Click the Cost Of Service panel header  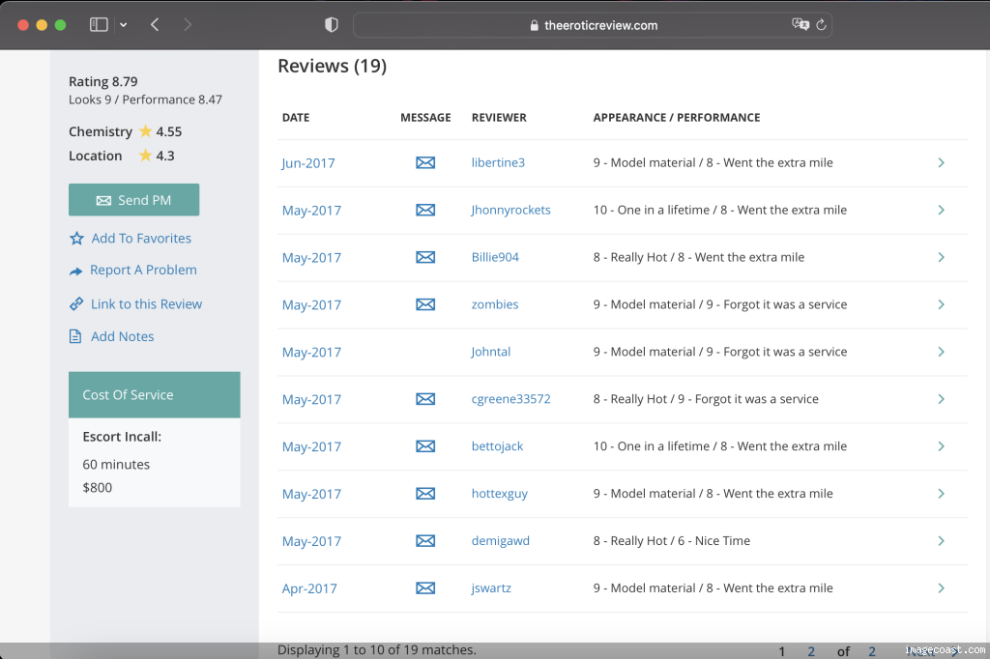coord(154,395)
